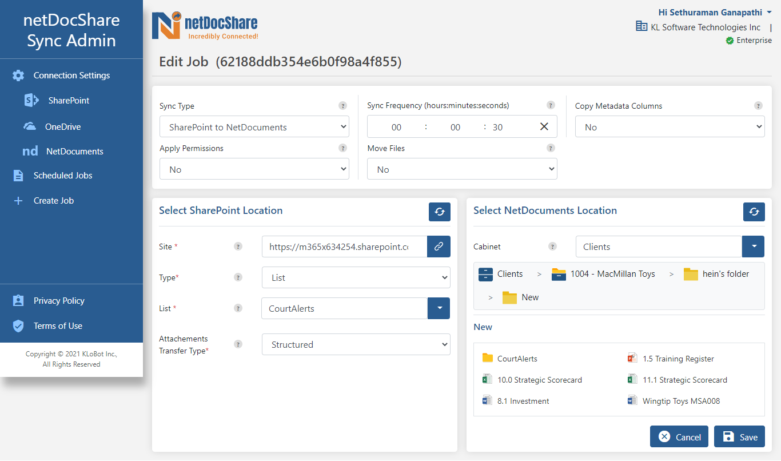Click help icon next to Cabinet
Image resolution: width=781 pixels, height=461 pixels.
tap(552, 247)
